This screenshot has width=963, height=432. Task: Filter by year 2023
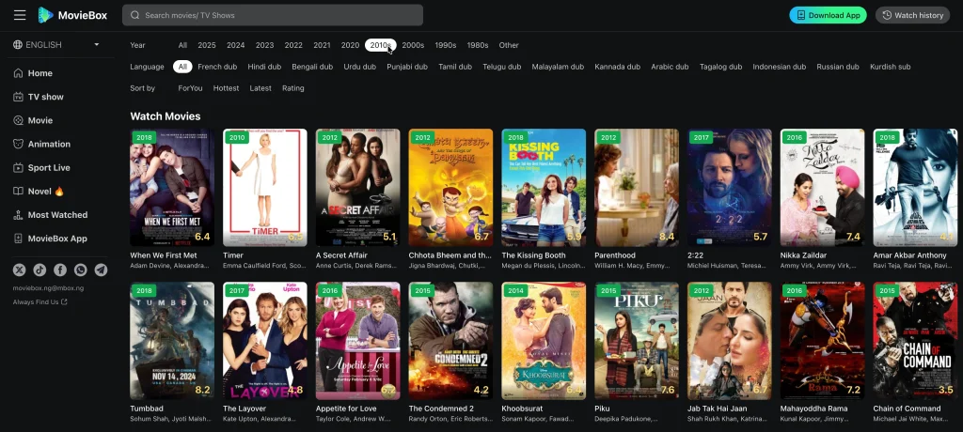click(x=264, y=45)
